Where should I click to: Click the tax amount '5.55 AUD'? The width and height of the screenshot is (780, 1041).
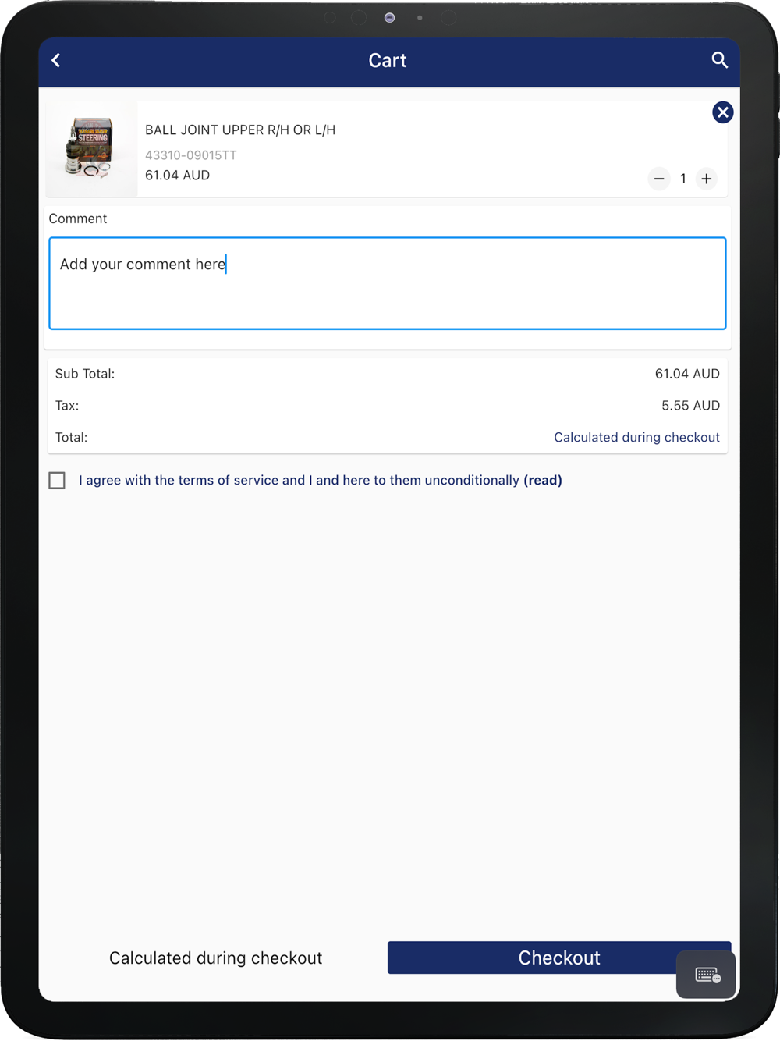click(690, 406)
